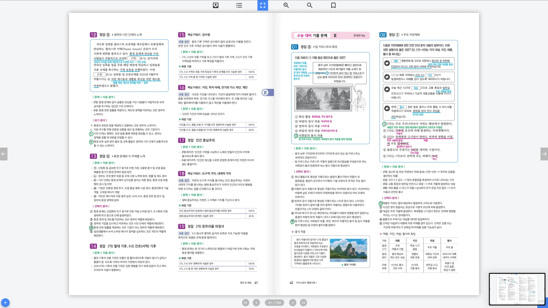
Task: Open the search tool
Action: point(310,5)
